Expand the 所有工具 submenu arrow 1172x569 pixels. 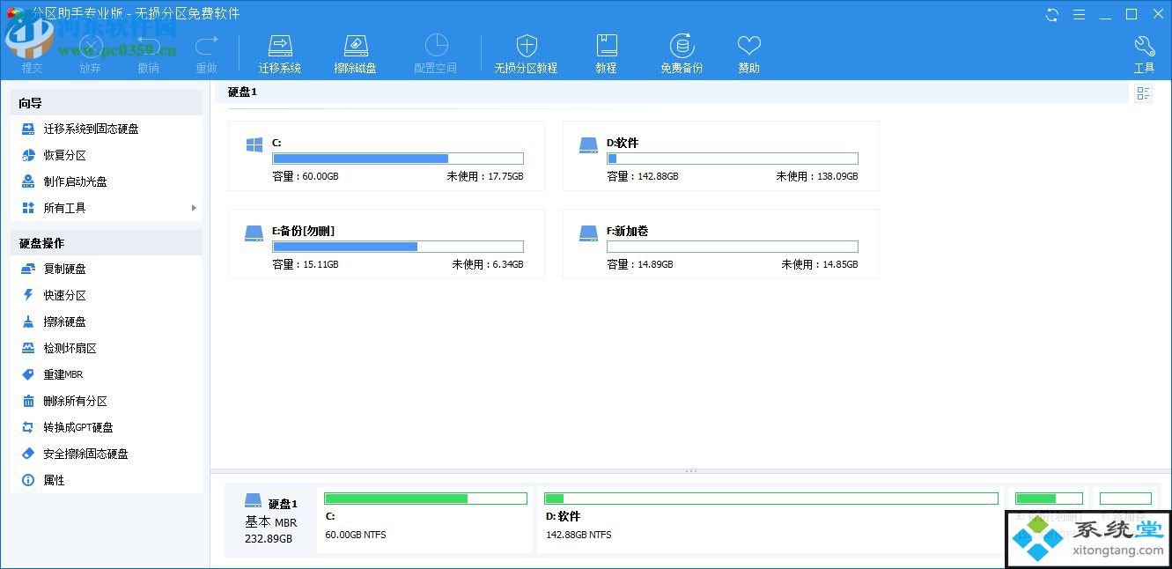[x=194, y=208]
